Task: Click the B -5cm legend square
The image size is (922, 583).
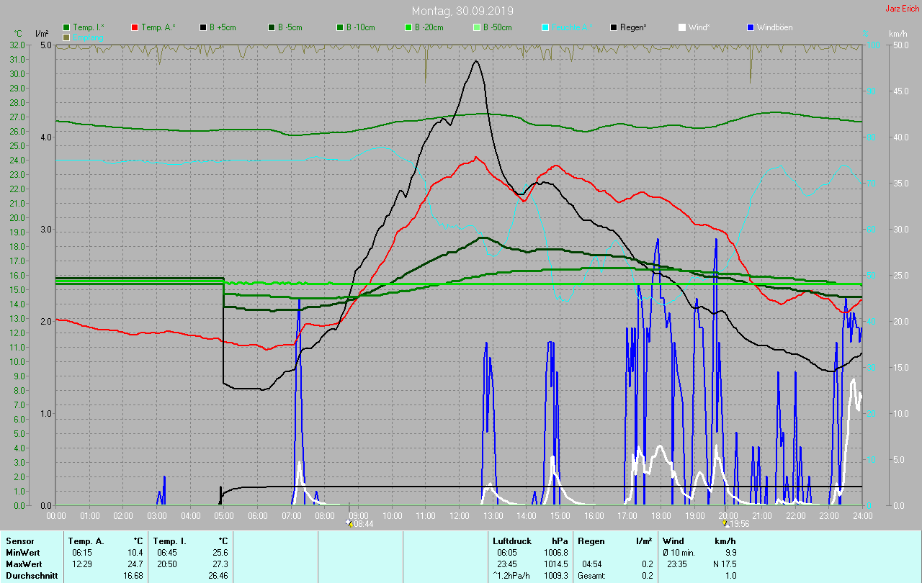Action: click(272, 27)
